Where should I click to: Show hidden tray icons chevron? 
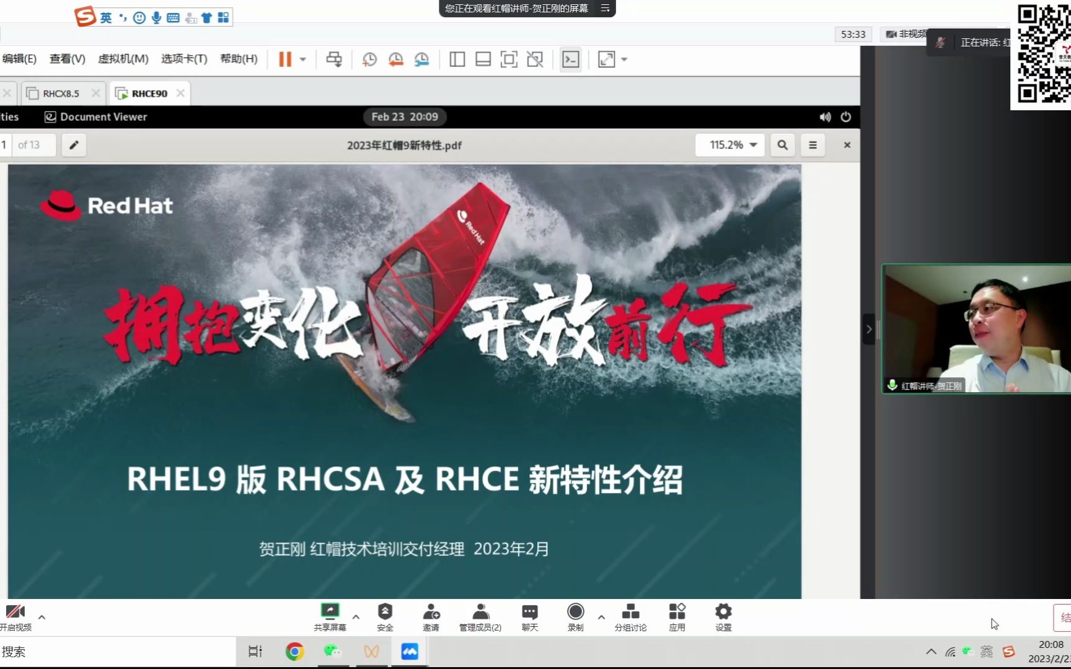click(x=931, y=652)
